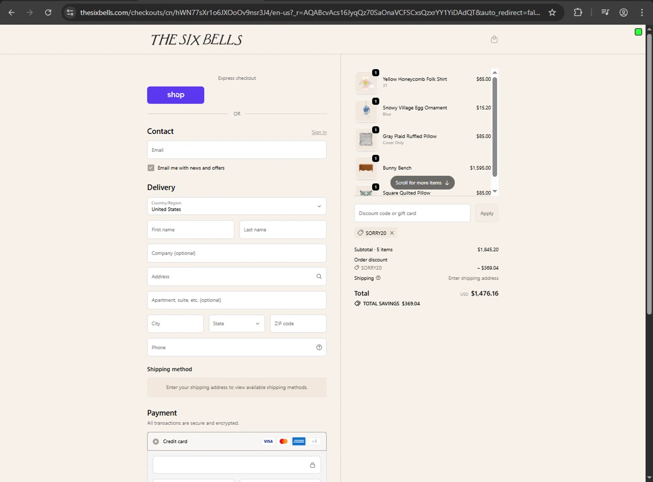Screen dimensions: 653x482
Task: Click the Subtotal value $1,845.20
Action: coord(488,249)
